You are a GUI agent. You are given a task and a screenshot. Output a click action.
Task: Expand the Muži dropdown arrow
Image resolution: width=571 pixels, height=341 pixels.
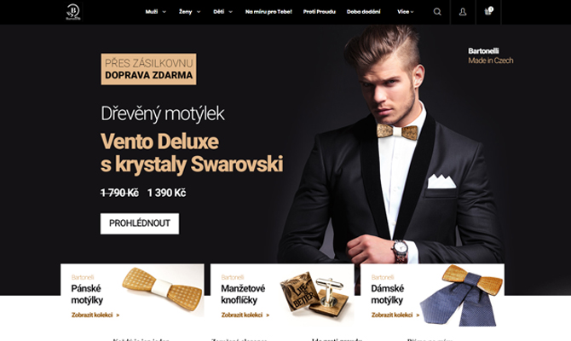164,12
